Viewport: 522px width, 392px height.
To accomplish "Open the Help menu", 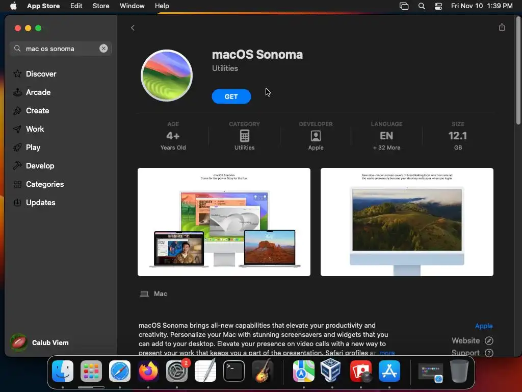I will click(162, 6).
